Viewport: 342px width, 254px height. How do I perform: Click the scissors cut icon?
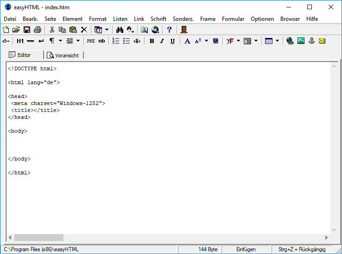click(x=52, y=30)
